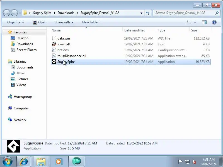Click the Help question mark icon
Screen dimensions: 223x167
pyautogui.click(x=214, y=22)
